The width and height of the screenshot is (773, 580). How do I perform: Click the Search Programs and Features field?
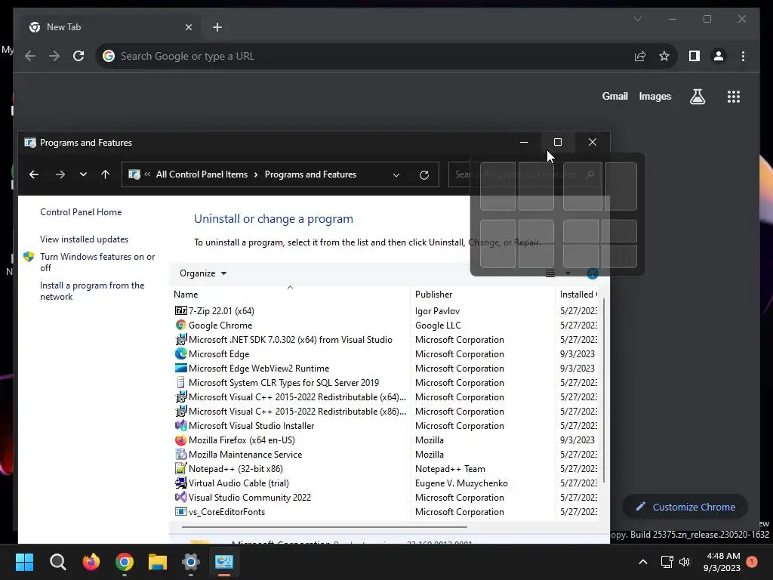[x=525, y=174]
